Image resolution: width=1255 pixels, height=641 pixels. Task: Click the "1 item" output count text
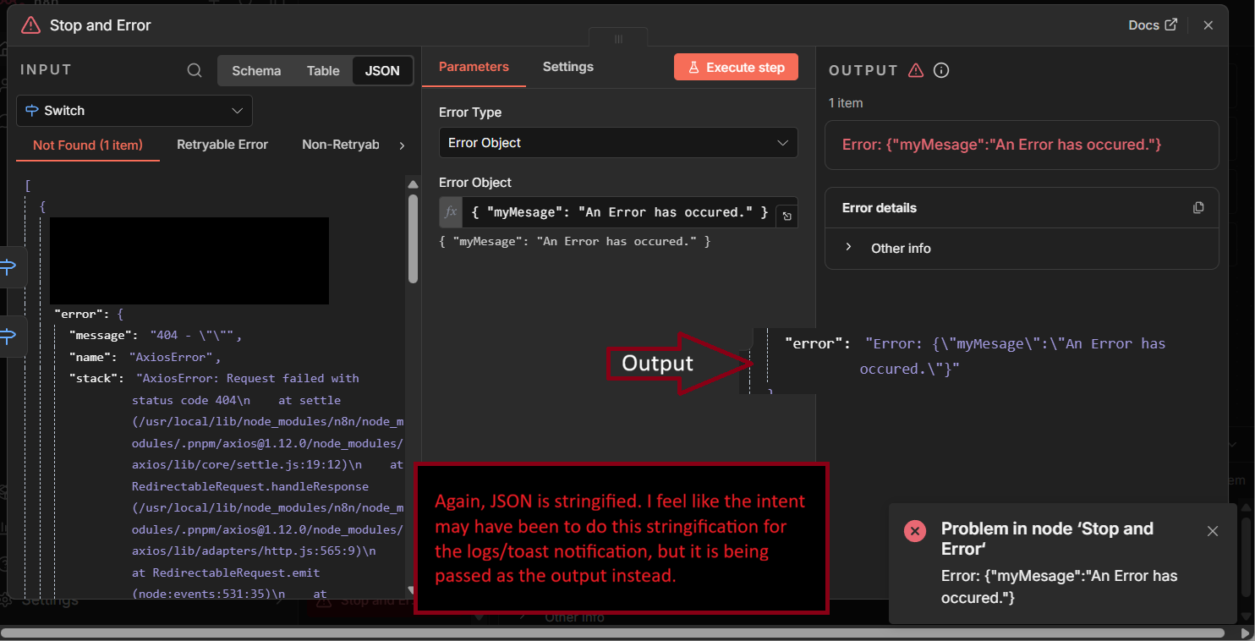click(846, 103)
